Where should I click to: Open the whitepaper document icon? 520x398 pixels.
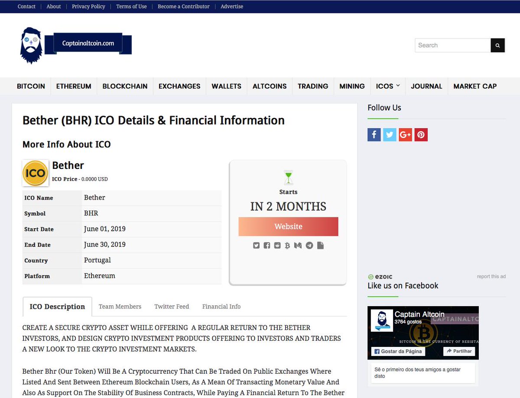(x=320, y=246)
